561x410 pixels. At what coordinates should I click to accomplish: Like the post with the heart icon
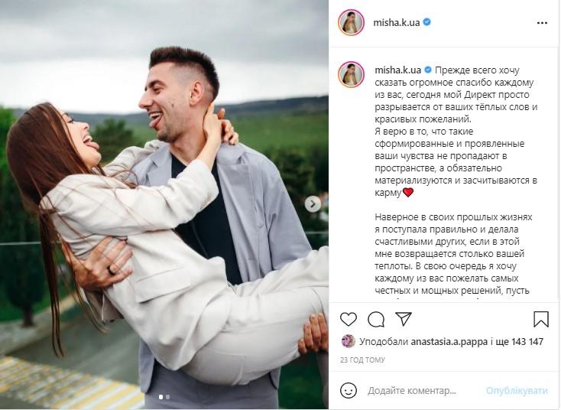point(348,319)
